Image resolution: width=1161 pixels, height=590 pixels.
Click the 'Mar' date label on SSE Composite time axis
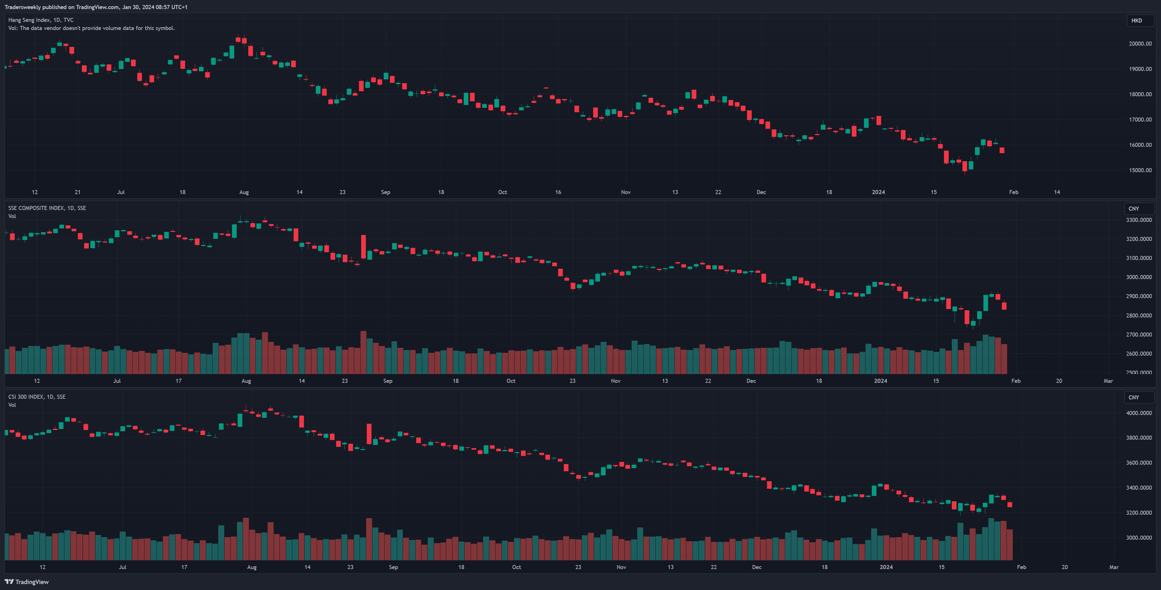click(x=1108, y=381)
